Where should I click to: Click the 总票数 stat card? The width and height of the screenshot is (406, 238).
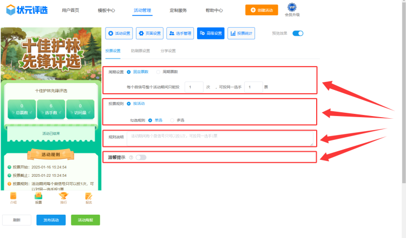click(x=22, y=109)
